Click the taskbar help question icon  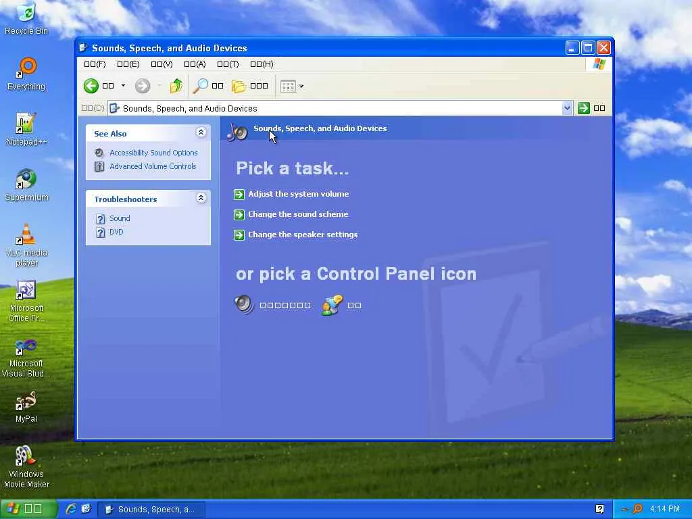tap(599, 509)
